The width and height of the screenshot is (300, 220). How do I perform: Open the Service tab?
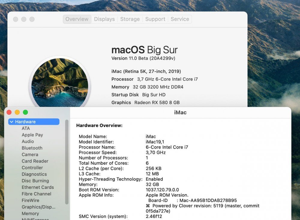click(180, 19)
